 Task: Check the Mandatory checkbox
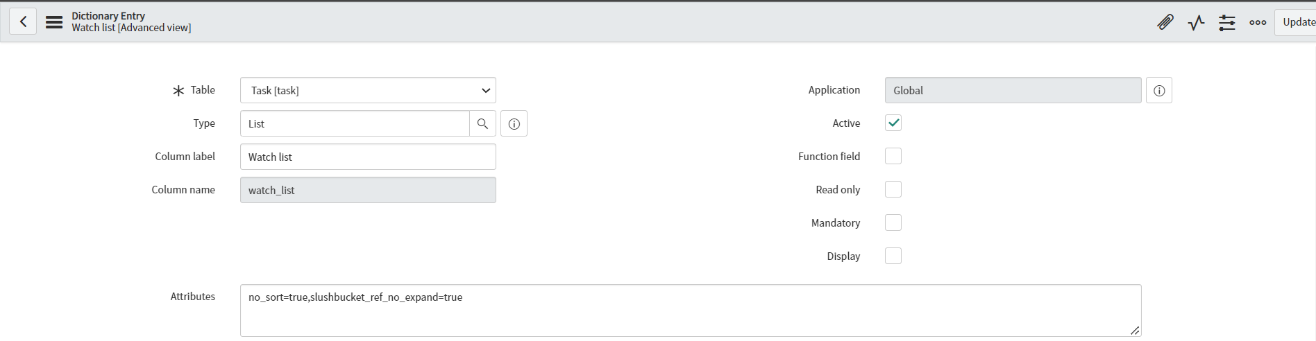893,222
